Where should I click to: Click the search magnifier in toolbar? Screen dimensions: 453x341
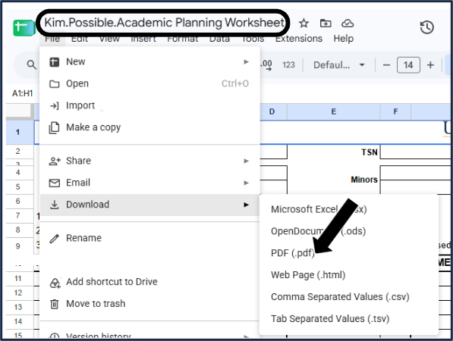tap(32, 64)
